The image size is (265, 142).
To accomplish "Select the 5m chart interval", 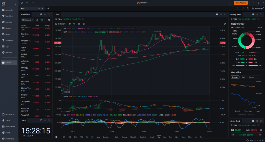I will [x=170, y=137].
